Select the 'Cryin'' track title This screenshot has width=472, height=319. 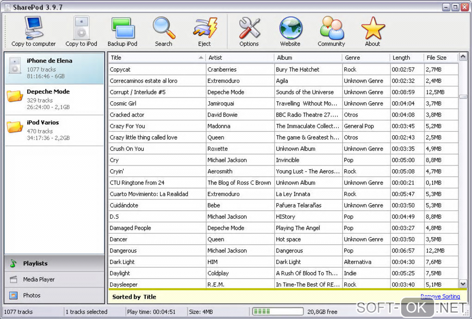[117, 172]
